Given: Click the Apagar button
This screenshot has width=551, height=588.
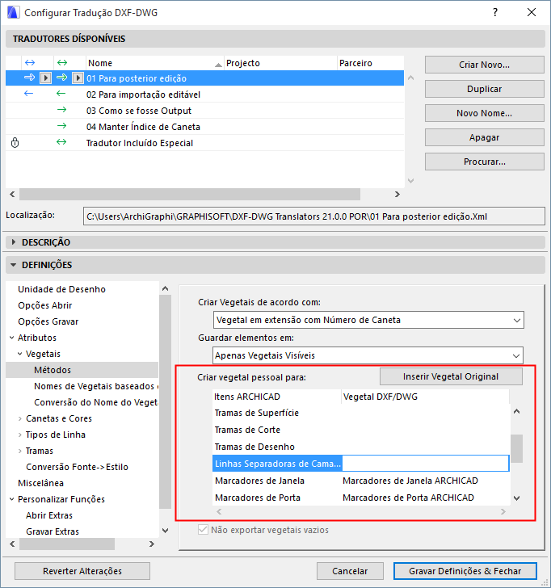Looking at the screenshot, I should [484, 137].
